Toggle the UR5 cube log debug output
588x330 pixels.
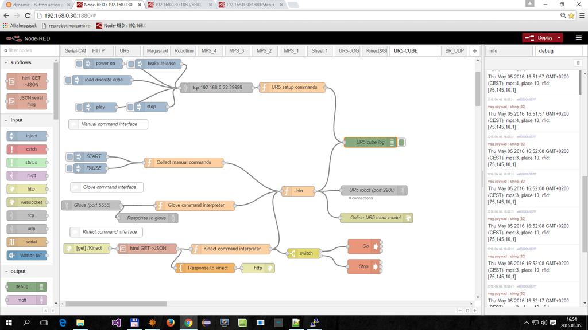(401, 142)
